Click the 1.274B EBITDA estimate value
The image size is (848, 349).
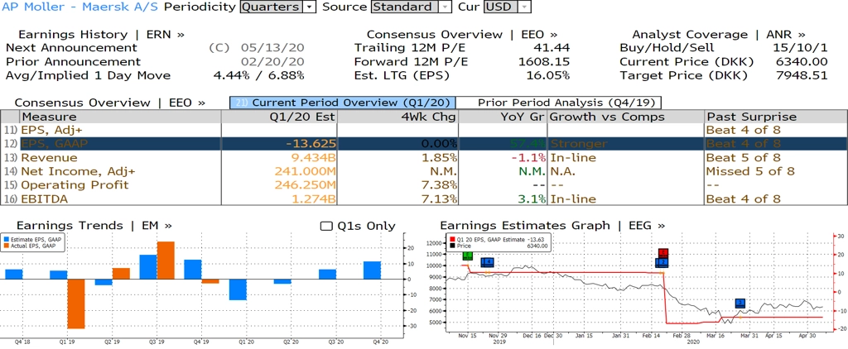tap(312, 198)
